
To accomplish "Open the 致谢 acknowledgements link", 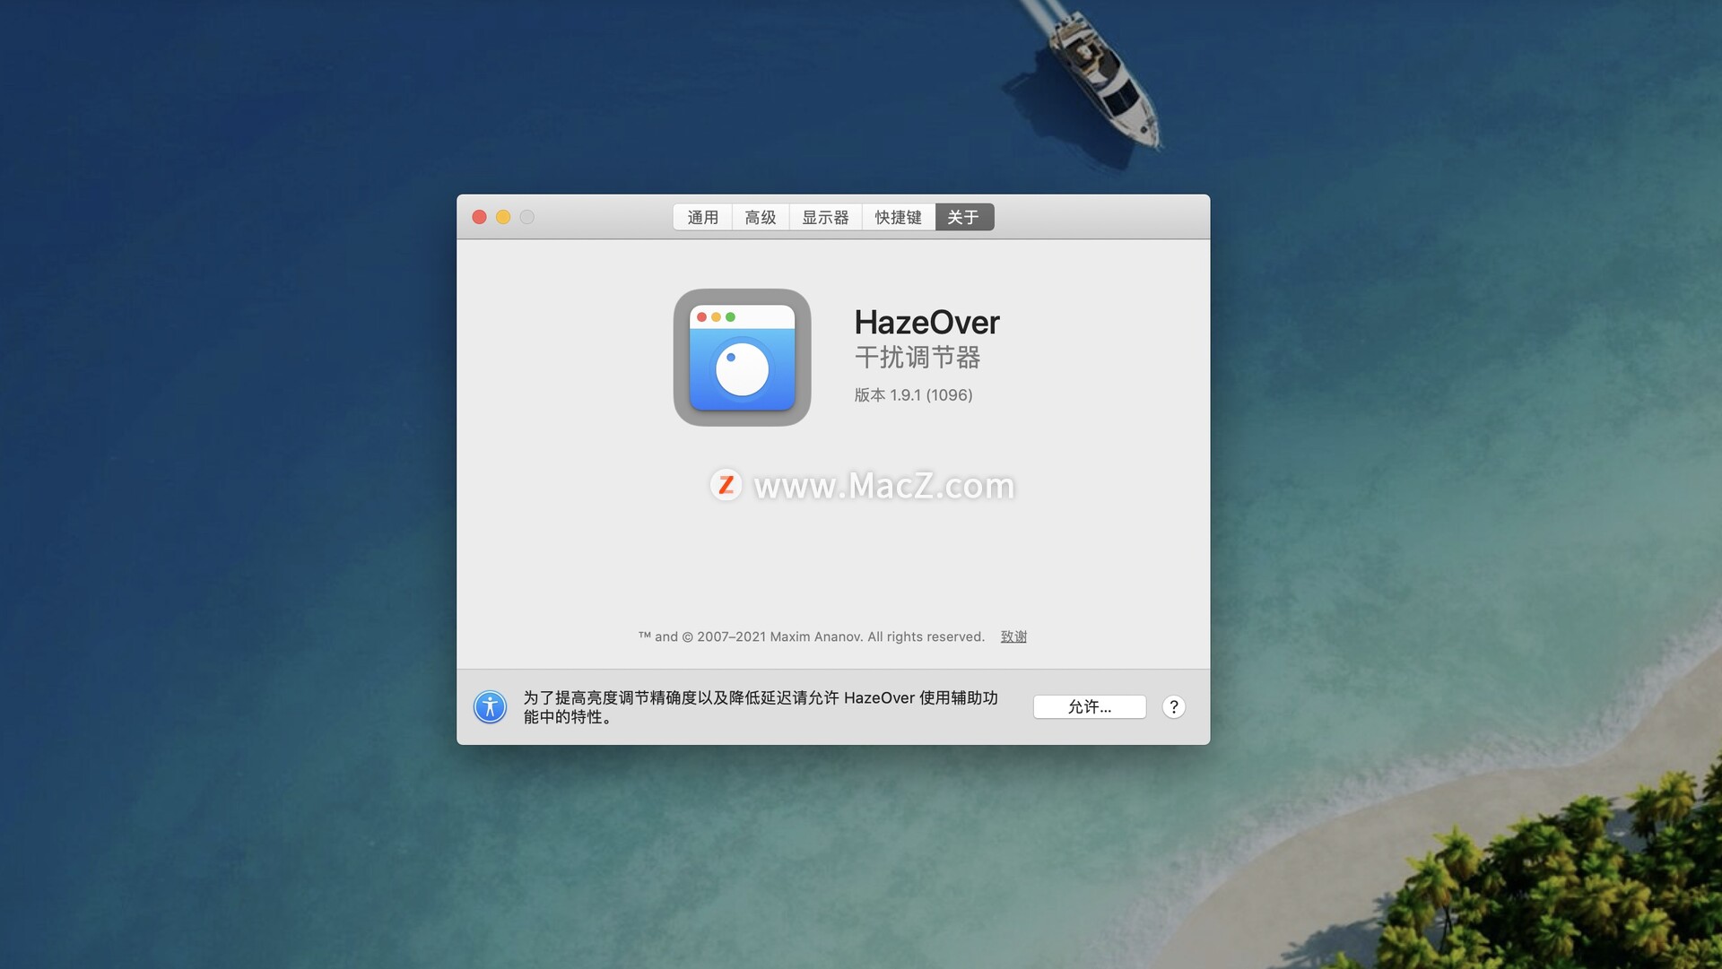I will (1013, 636).
